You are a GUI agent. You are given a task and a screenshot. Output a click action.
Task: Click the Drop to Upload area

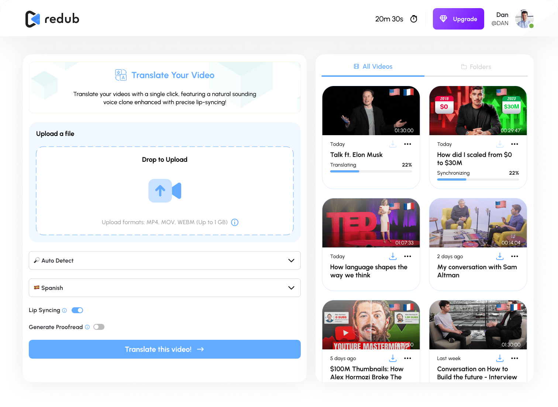pos(165,191)
